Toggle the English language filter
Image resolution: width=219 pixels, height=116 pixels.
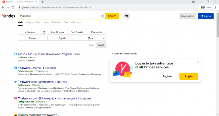pyautogui.click(x=62, y=38)
